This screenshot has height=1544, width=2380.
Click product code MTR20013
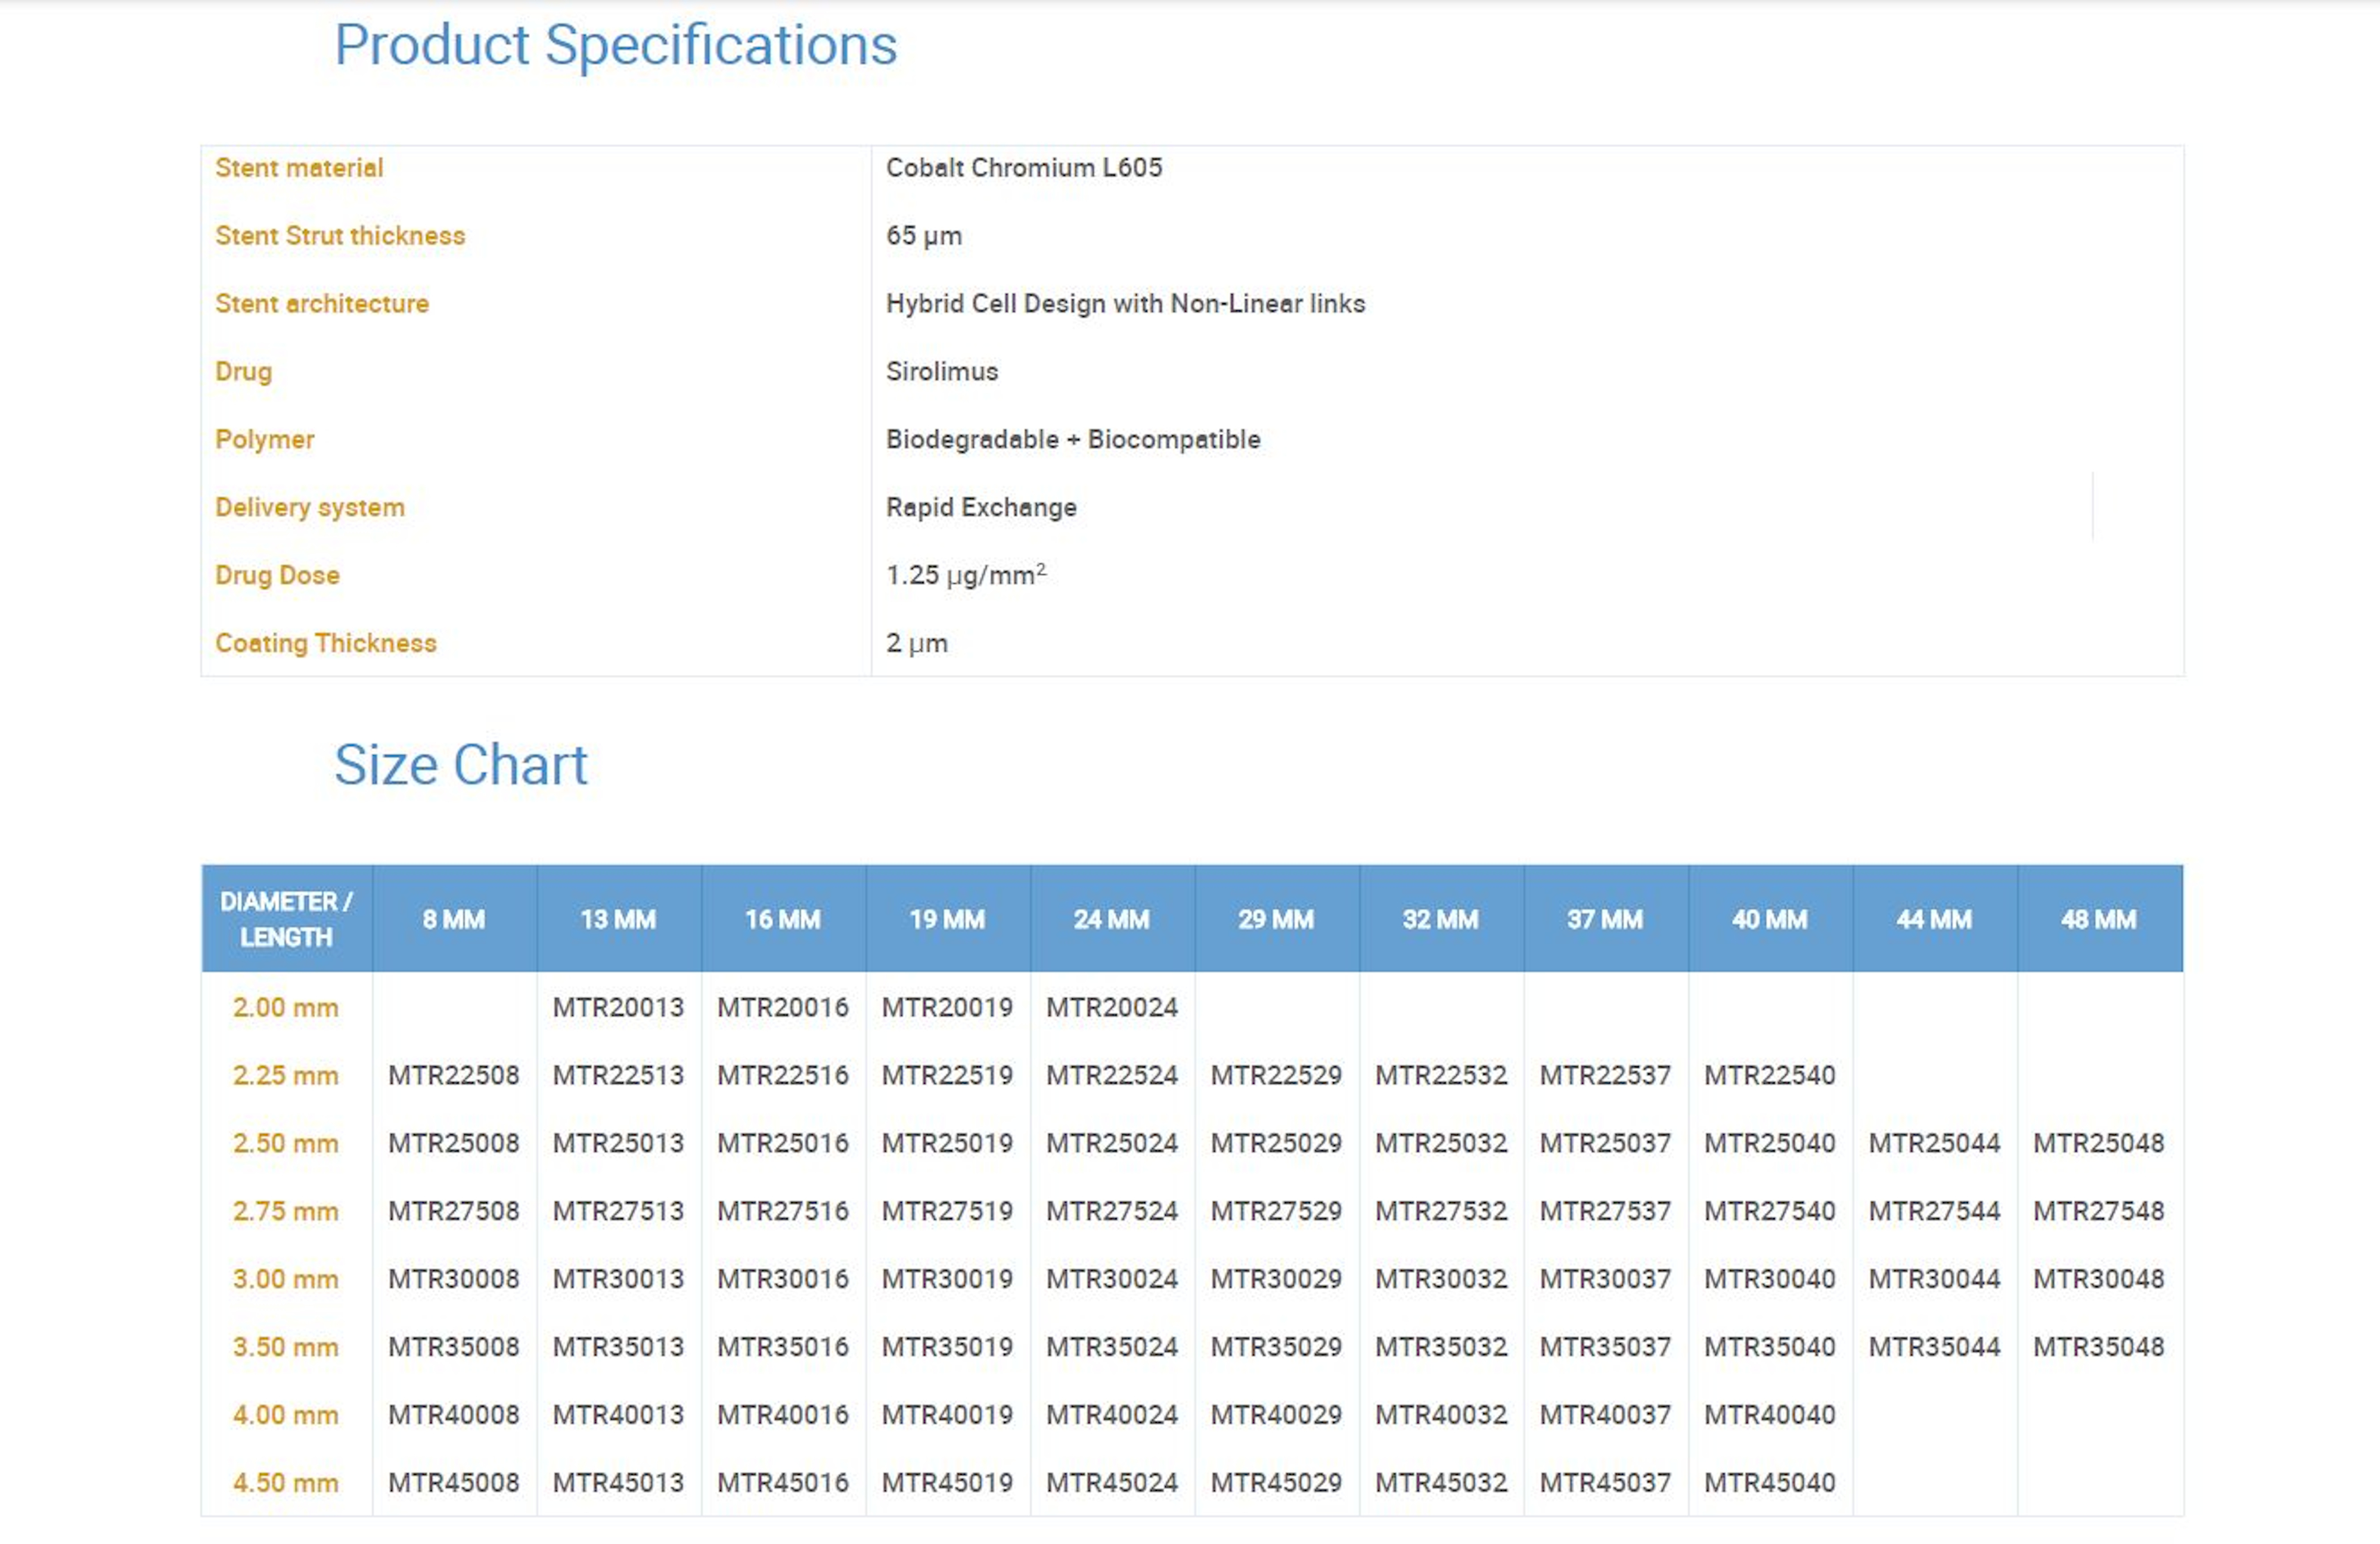click(x=619, y=1007)
